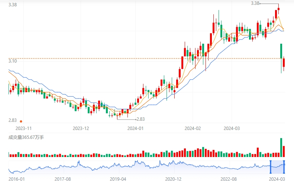
Task: Jump to 2016-01 in the overview timeline
Action: pos(17,179)
